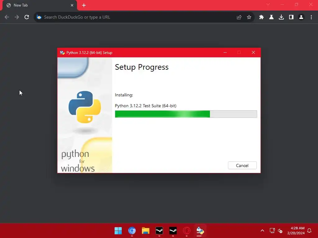Click the 'Setup Progress' heading
The width and height of the screenshot is (318, 238).
(x=142, y=67)
